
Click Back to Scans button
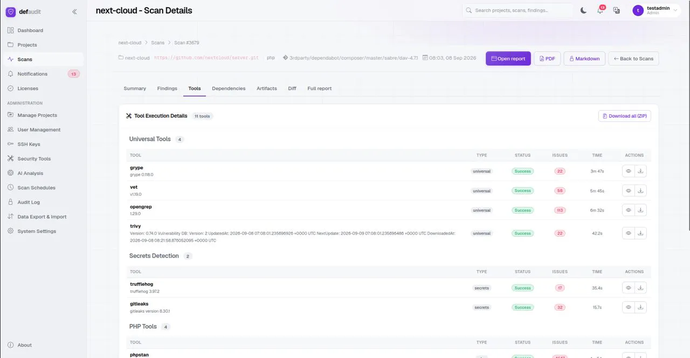633,59
